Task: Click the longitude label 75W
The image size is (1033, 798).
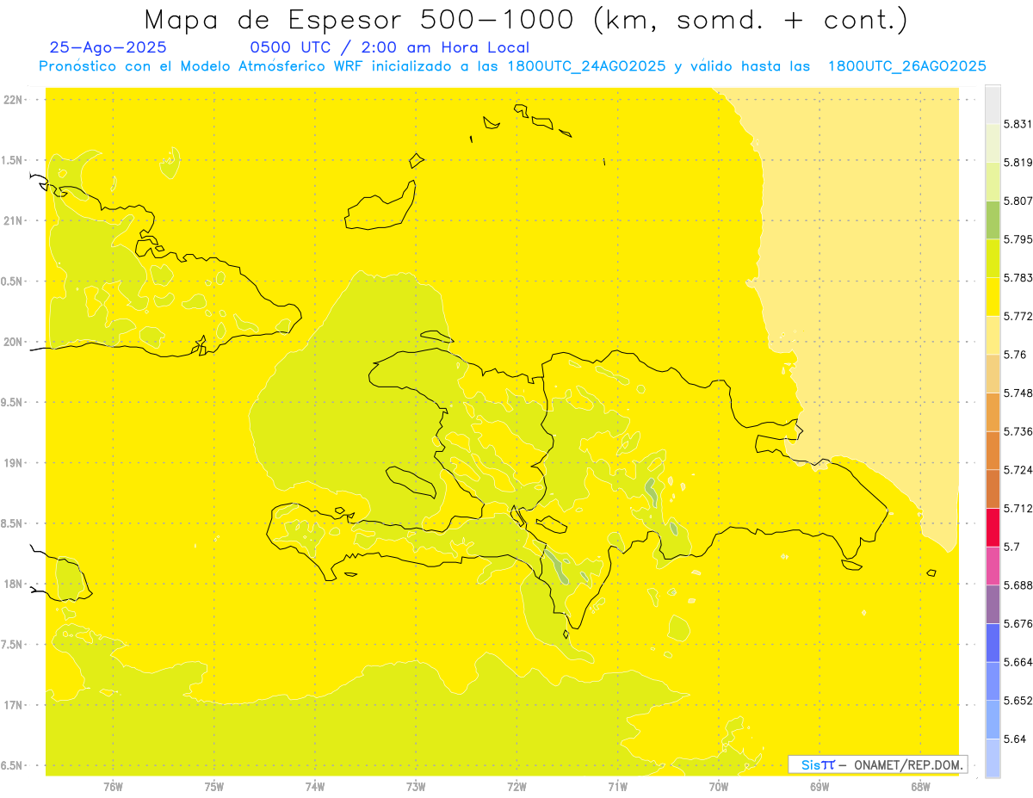Action: pos(214,786)
